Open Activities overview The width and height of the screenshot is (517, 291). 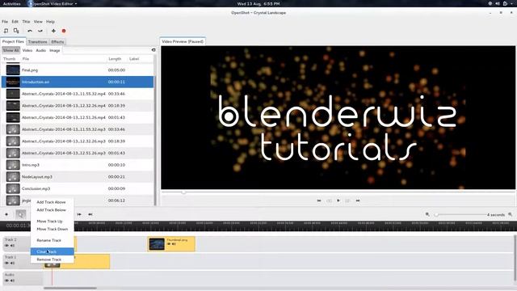coord(12,3)
